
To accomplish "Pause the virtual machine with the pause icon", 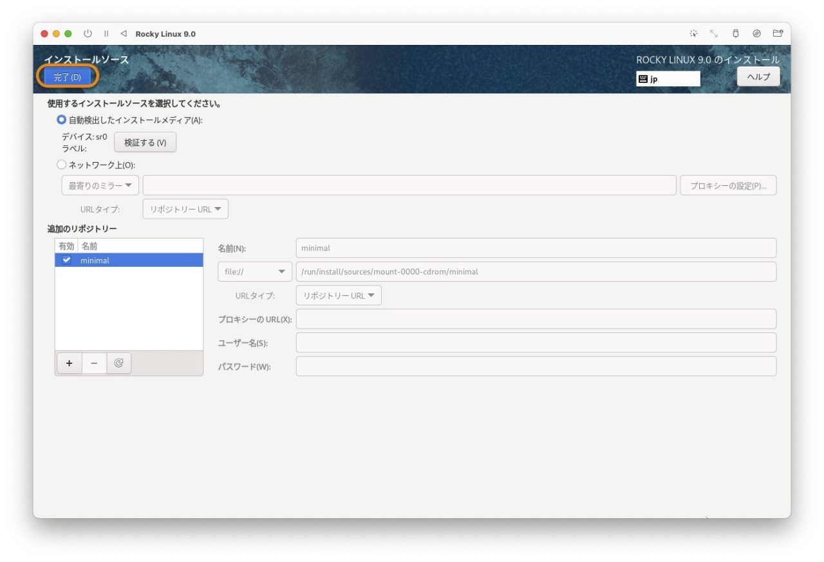I will pos(106,33).
